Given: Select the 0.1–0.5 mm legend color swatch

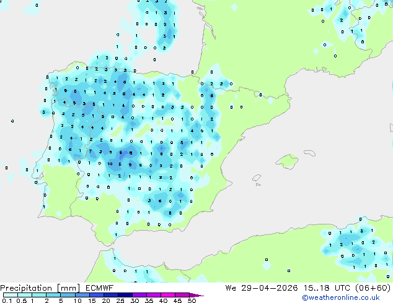Looking at the screenshot, I should 11,295.
